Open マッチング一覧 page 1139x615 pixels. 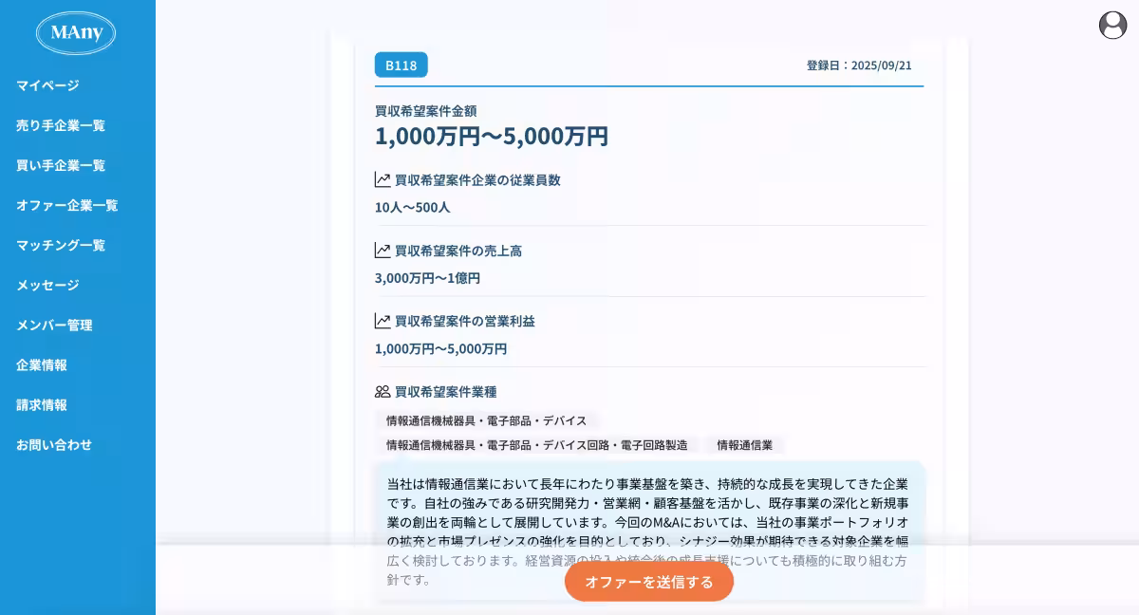click(61, 245)
